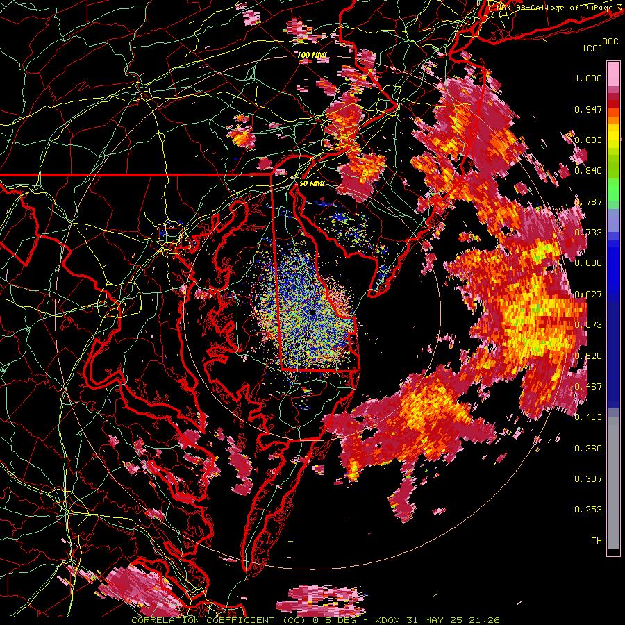Click the 0.947 legend value
Screen dimensions: 625x625
pyautogui.click(x=588, y=109)
